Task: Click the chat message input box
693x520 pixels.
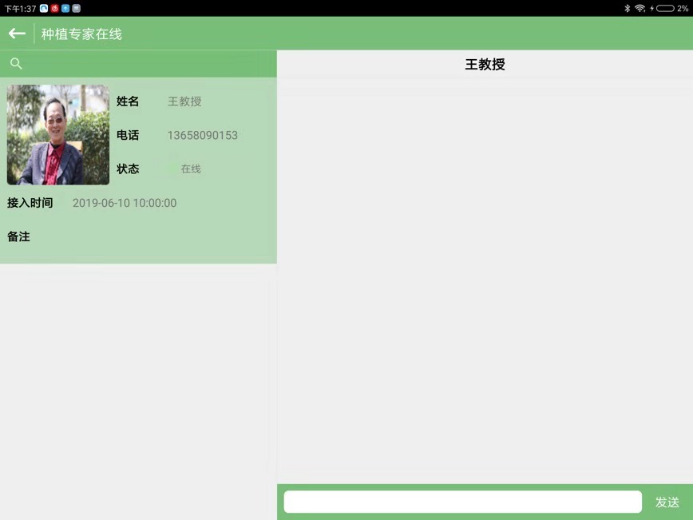Action: click(x=462, y=502)
